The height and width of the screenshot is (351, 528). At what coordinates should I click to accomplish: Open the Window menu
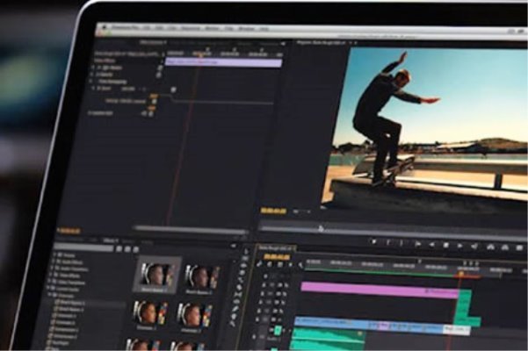[x=246, y=29]
